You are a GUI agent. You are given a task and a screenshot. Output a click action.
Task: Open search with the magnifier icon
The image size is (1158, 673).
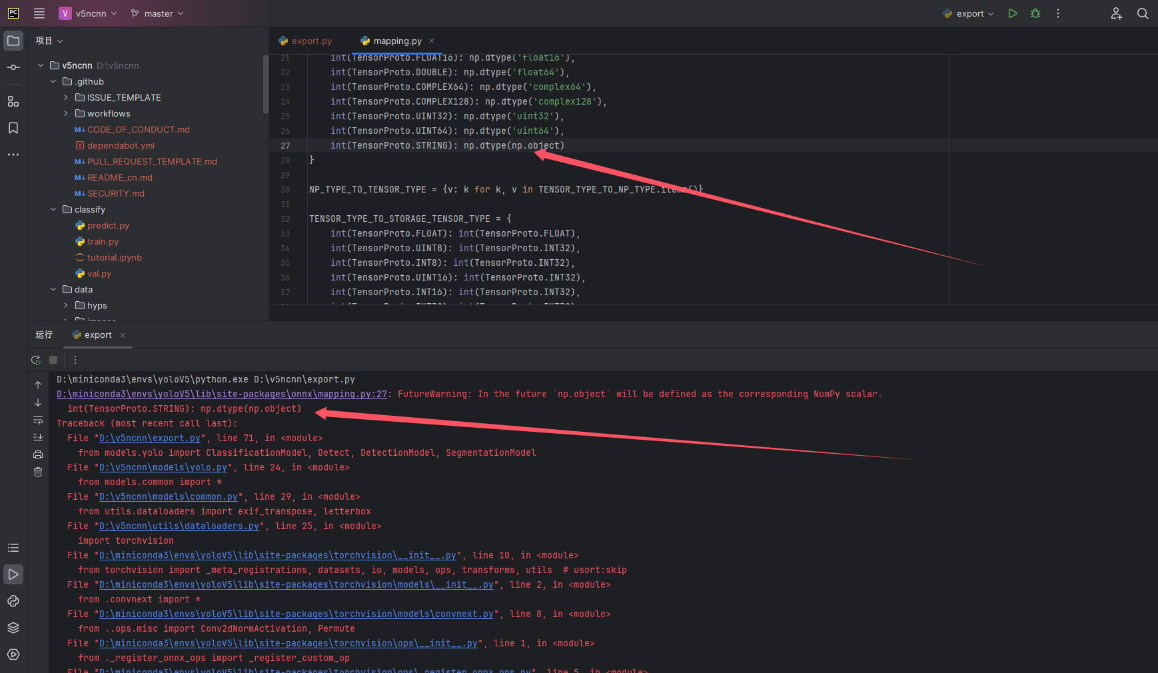click(x=1143, y=13)
